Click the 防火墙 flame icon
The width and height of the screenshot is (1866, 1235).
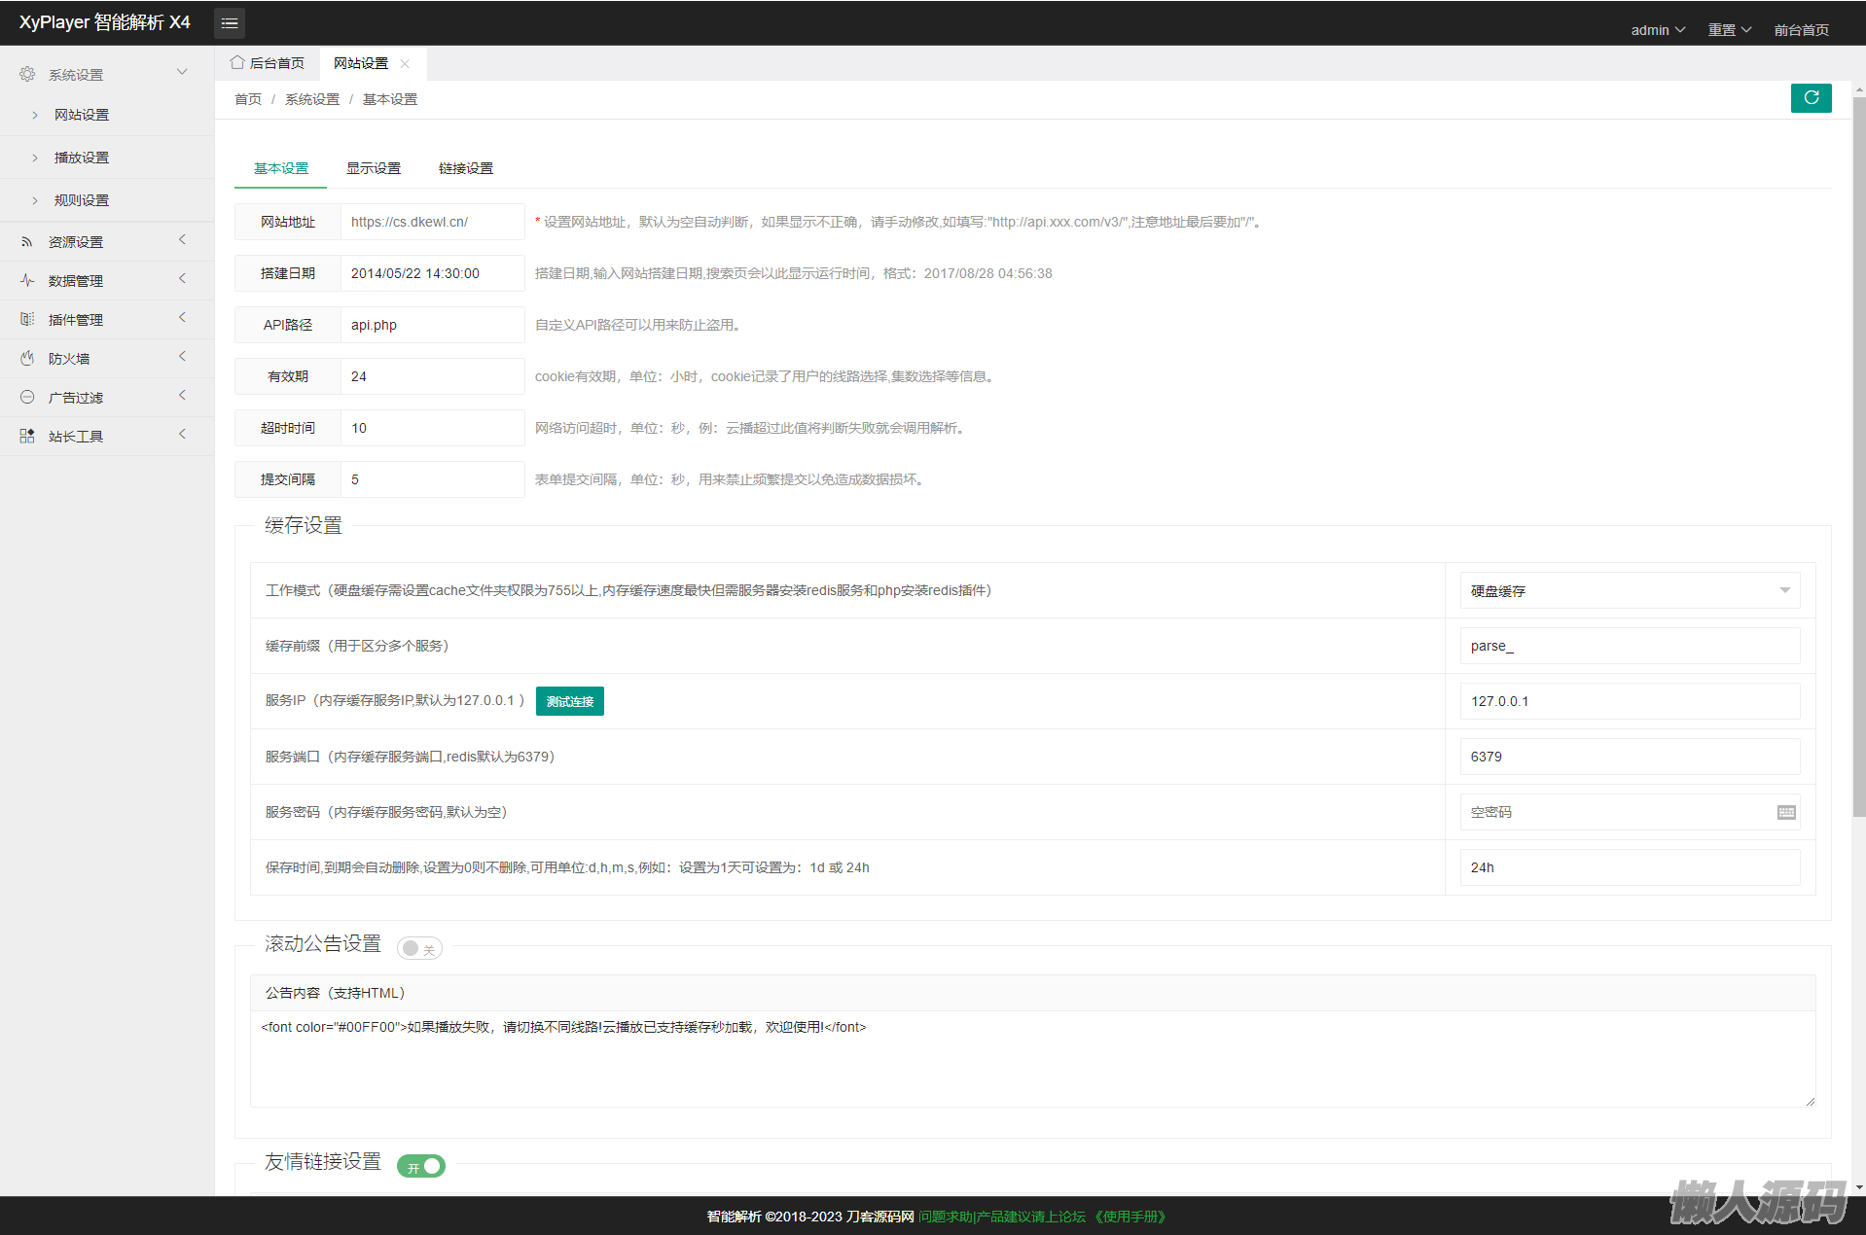click(x=27, y=358)
